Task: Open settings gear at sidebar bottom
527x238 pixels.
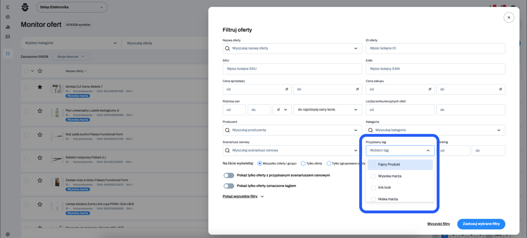Action: pyautogui.click(x=8, y=234)
